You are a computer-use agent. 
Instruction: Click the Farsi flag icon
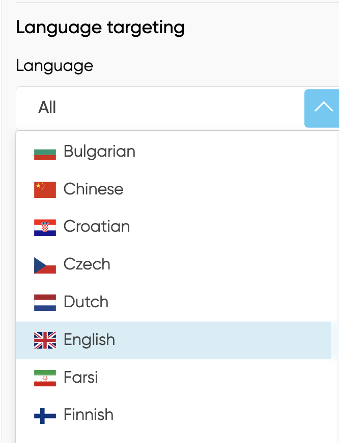[x=45, y=378]
